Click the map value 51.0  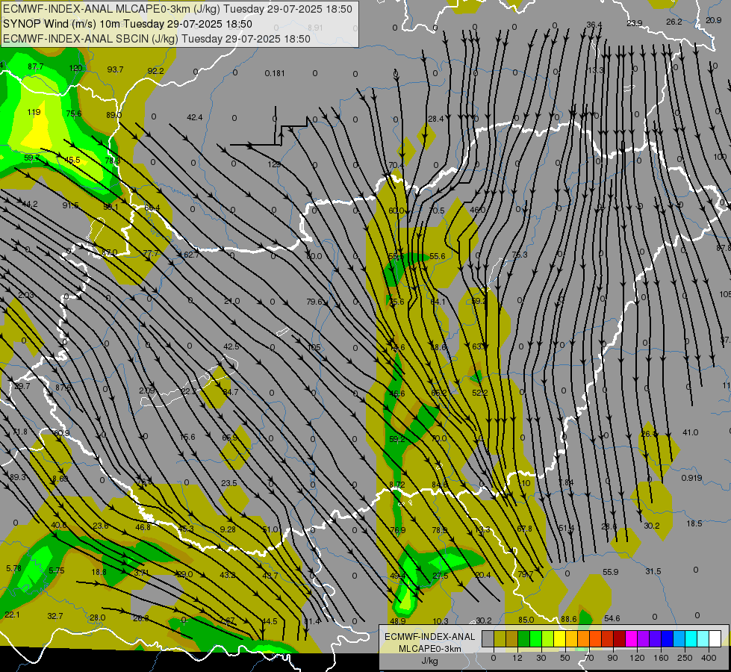point(270,529)
